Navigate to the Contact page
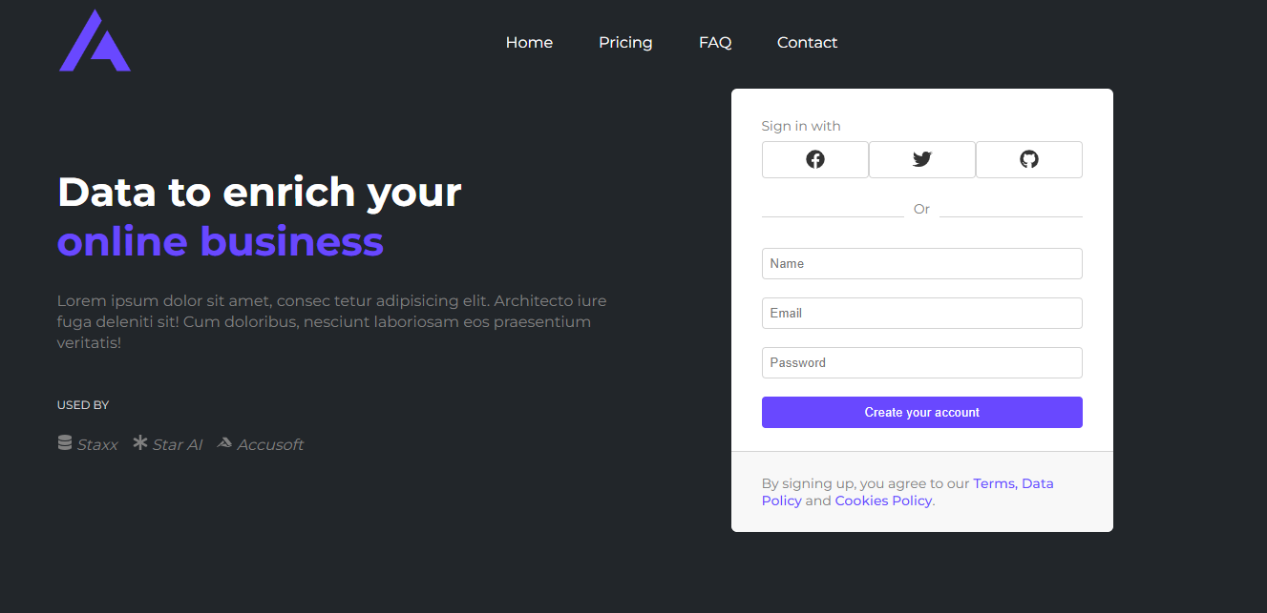1267x613 pixels. pos(807,42)
